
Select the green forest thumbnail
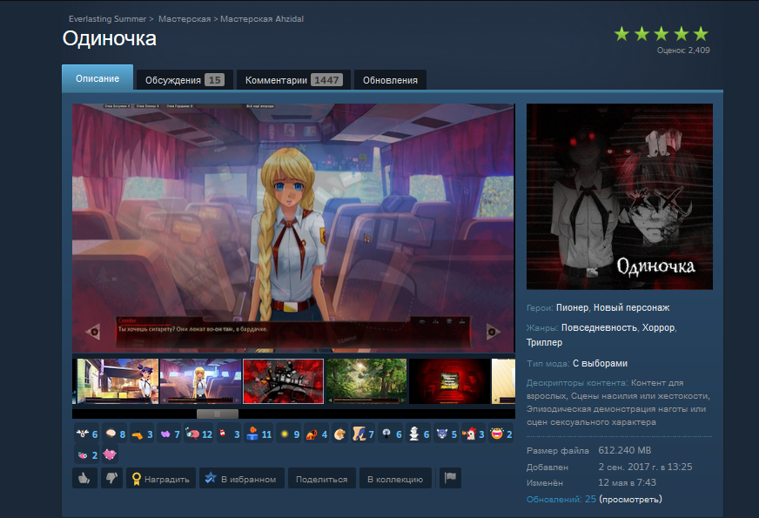coord(366,381)
